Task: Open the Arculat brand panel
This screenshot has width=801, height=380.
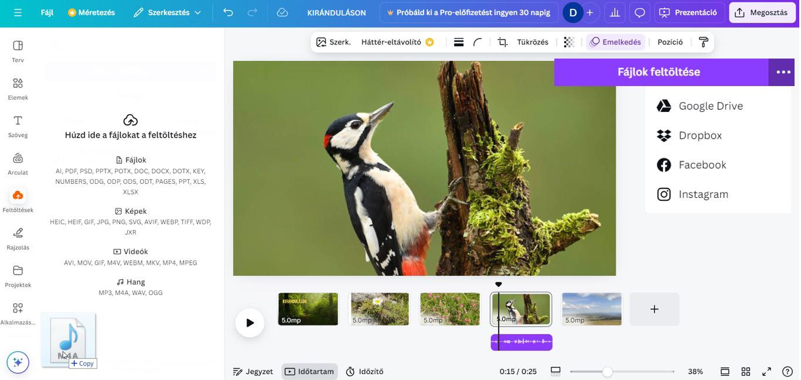Action: tap(18, 163)
